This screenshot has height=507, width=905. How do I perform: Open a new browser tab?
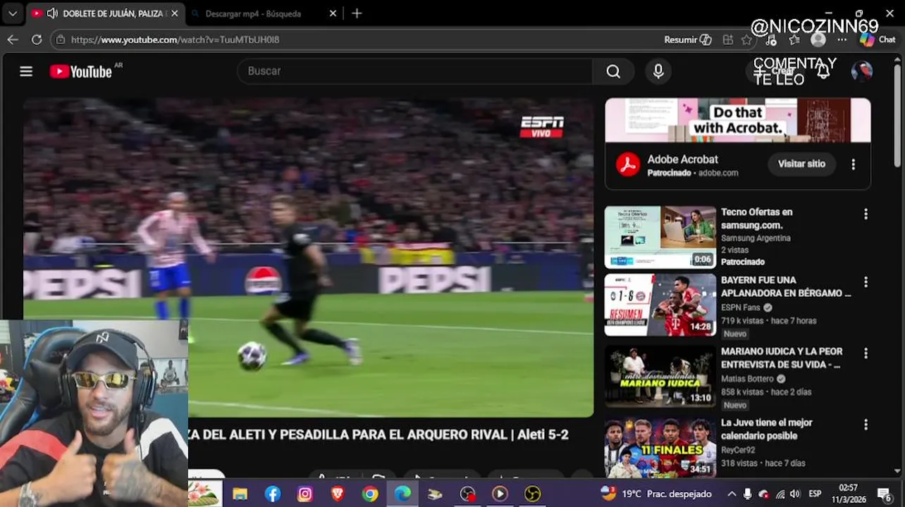click(357, 13)
